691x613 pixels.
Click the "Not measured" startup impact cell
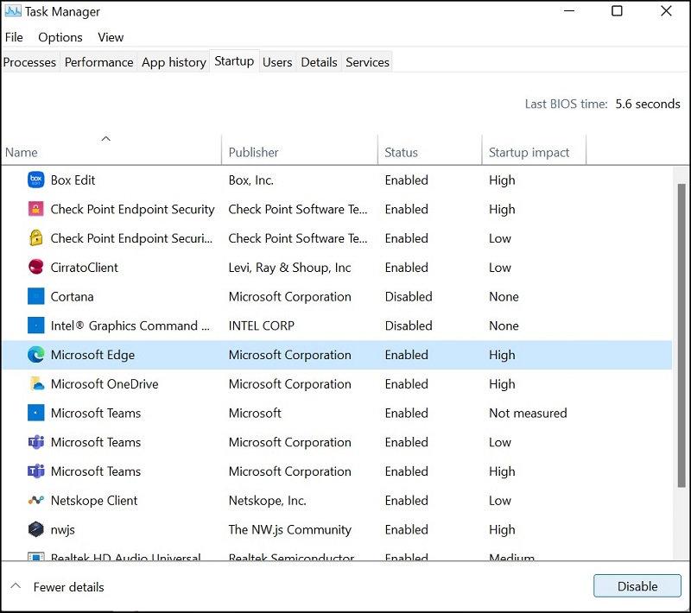click(x=528, y=413)
